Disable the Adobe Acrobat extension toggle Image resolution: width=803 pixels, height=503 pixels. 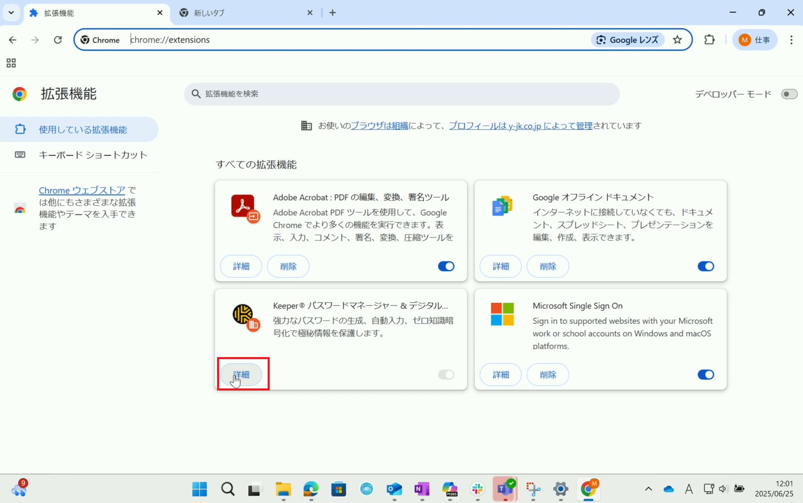[446, 266]
